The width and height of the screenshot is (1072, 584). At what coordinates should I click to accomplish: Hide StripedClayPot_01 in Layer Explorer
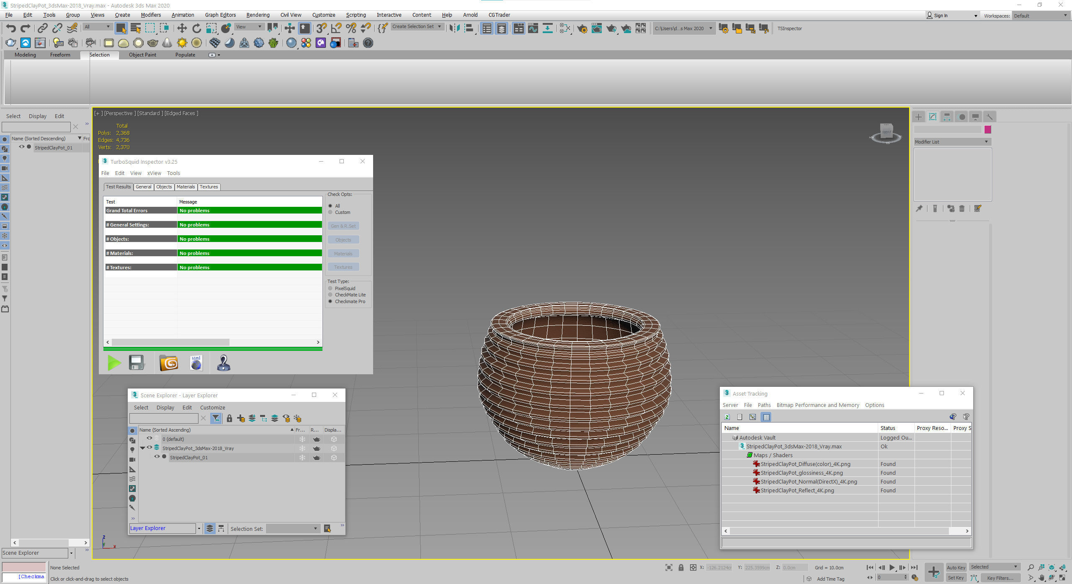[157, 457]
